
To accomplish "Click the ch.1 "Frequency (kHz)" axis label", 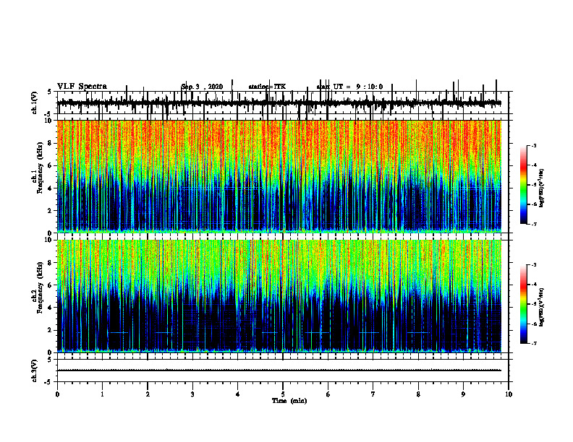I will click(40, 167).
